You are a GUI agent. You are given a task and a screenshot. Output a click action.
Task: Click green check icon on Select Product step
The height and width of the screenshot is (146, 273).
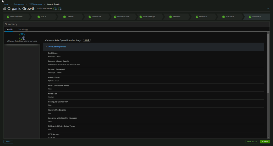(8, 17)
